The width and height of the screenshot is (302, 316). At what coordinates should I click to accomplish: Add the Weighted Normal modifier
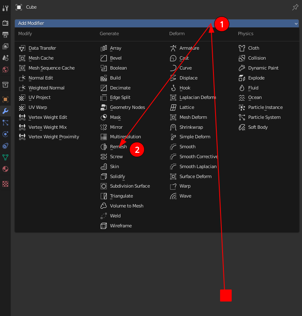pos(41,88)
